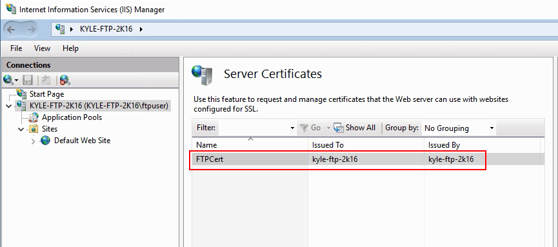Image resolution: width=558 pixels, height=247 pixels.
Task: Click the Default Web Site globe icon
Action: pyautogui.click(x=46, y=140)
